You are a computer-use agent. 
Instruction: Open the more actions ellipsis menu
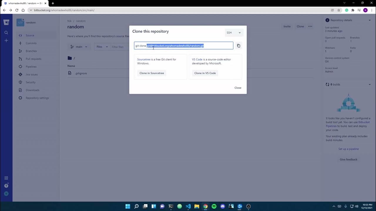[310, 26]
